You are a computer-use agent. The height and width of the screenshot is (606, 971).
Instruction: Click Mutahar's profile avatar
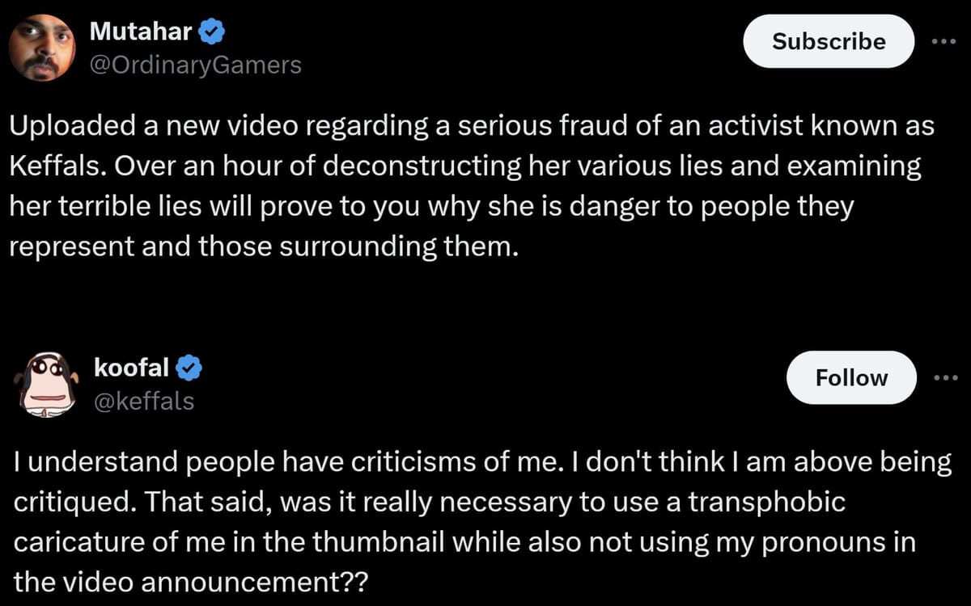tap(40, 47)
